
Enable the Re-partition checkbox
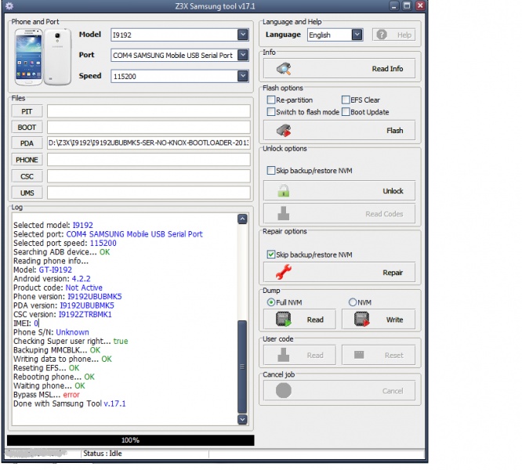(271, 99)
